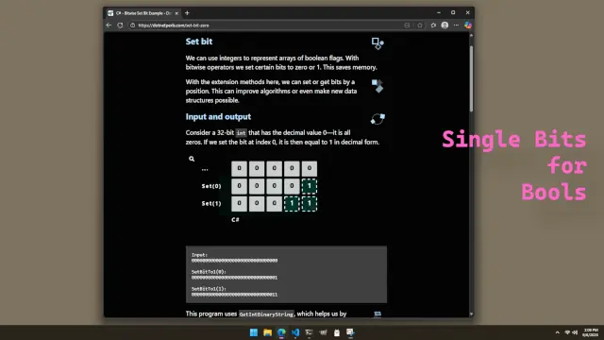Open Visual Studio Code from the taskbar
604x340 pixels.
tap(295, 332)
